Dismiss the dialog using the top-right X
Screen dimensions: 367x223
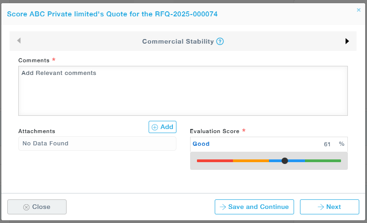click(358, 10)
